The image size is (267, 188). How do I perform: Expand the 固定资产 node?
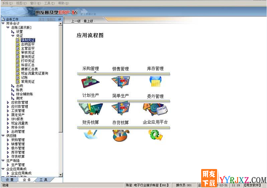[8, 115]
